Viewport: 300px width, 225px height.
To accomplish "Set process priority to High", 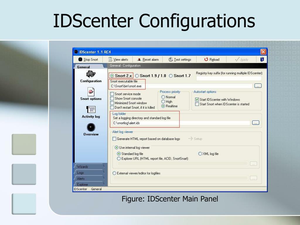I will pos(163,101).
